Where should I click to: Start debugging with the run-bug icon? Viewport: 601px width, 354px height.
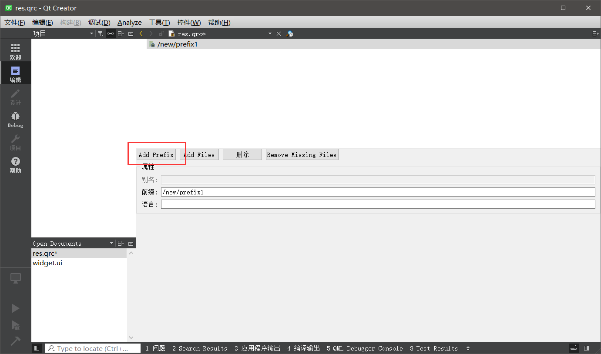point(15,325)
